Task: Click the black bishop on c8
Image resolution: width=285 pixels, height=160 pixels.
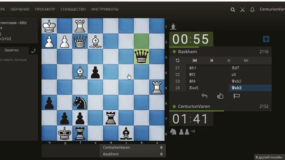Action: (x=126, y=133)
